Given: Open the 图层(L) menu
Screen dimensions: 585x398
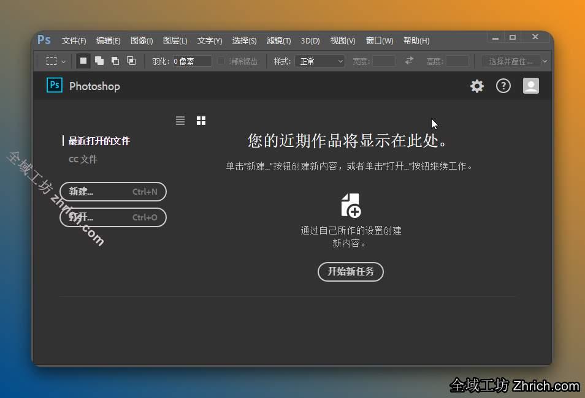Looking at the screenshot, I should click(175, 40).
